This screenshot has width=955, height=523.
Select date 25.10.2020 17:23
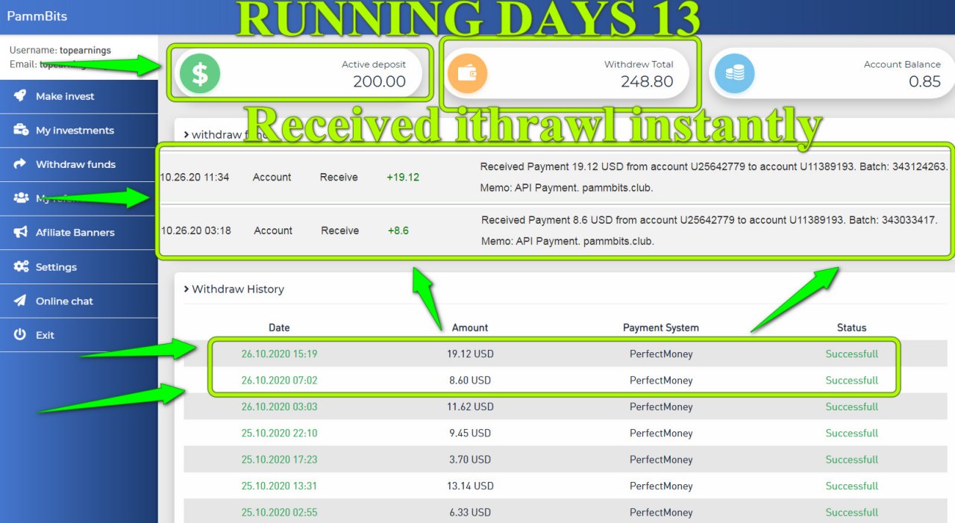[279, 460]
